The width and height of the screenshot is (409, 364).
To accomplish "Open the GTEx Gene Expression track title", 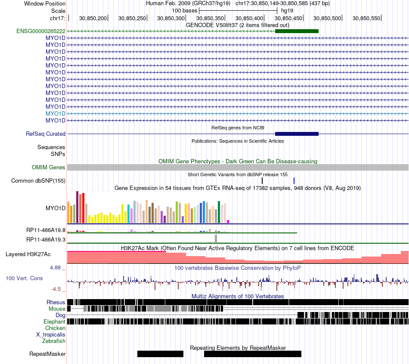I will [x=238, y=188].
